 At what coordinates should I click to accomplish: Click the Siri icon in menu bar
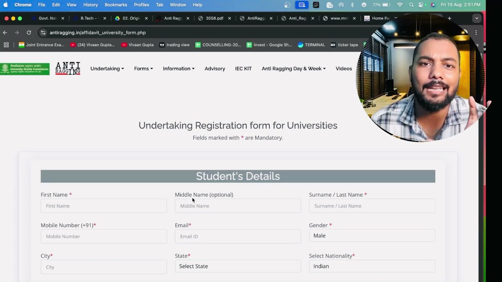coord(433,5)
